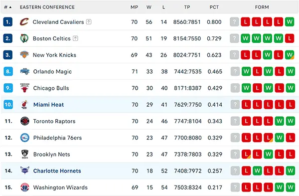Sort table by the # rank column
299x196 pixels.
point(8,7)
